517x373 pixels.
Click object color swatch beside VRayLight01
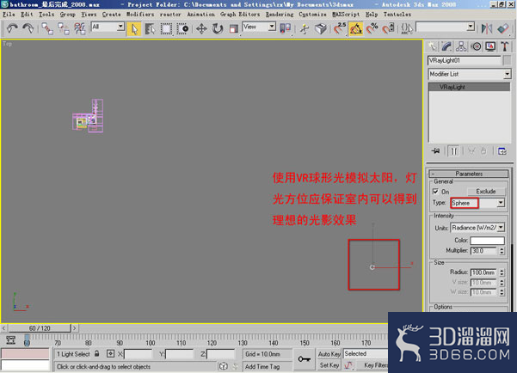pos(508,60)
